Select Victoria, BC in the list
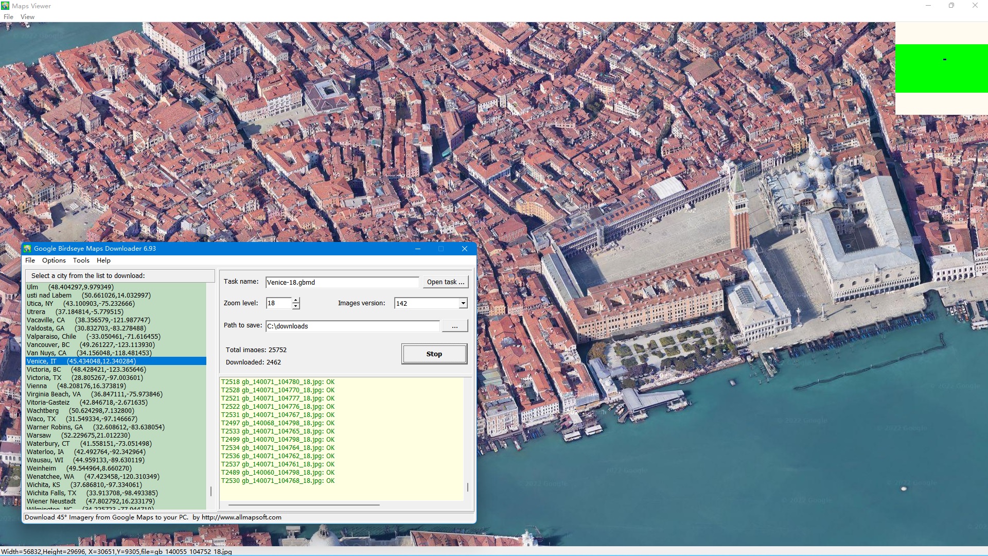988x556 pixels. pyautogui.click(x=116, y=370)
